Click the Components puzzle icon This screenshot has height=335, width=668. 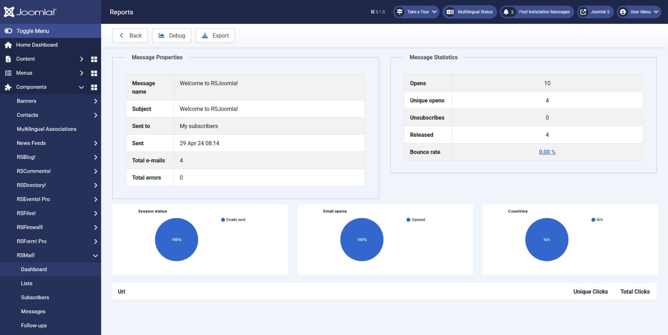(x=8, y=87)
